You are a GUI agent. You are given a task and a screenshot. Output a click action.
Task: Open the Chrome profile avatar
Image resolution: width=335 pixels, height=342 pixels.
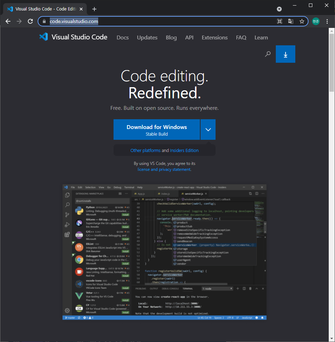tap(315, 21)
